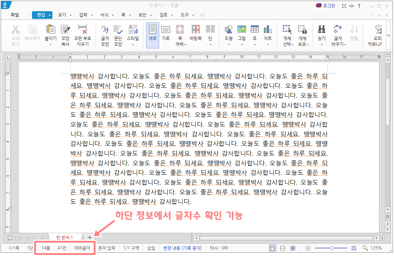This screenshot has width=394, height=256.
Task: Toggle 삽입 insert mode in status bar
Action: [x=152, y=248]
